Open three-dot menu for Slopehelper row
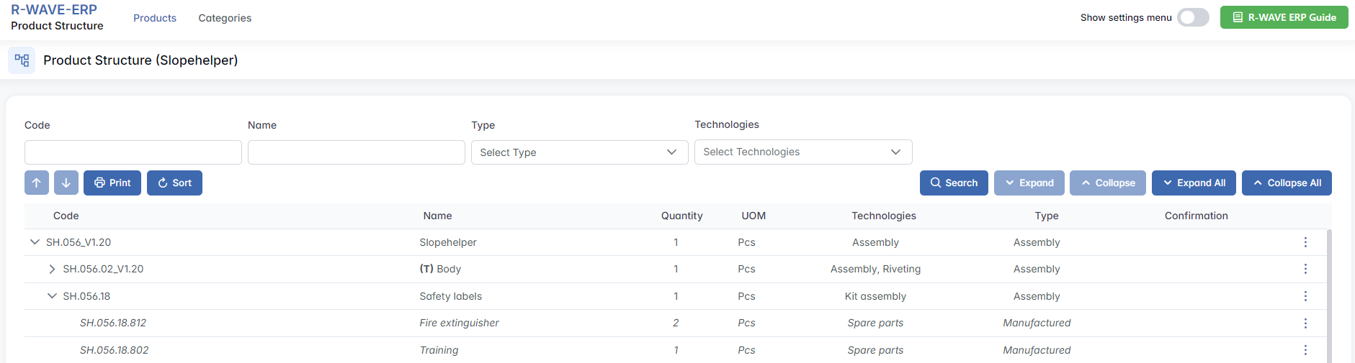 pos(1305,242)
